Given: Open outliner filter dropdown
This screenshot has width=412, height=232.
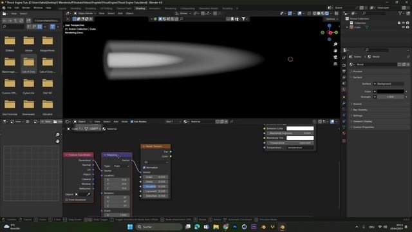Looking at the screenshot, I should click(x=401, y=13).
